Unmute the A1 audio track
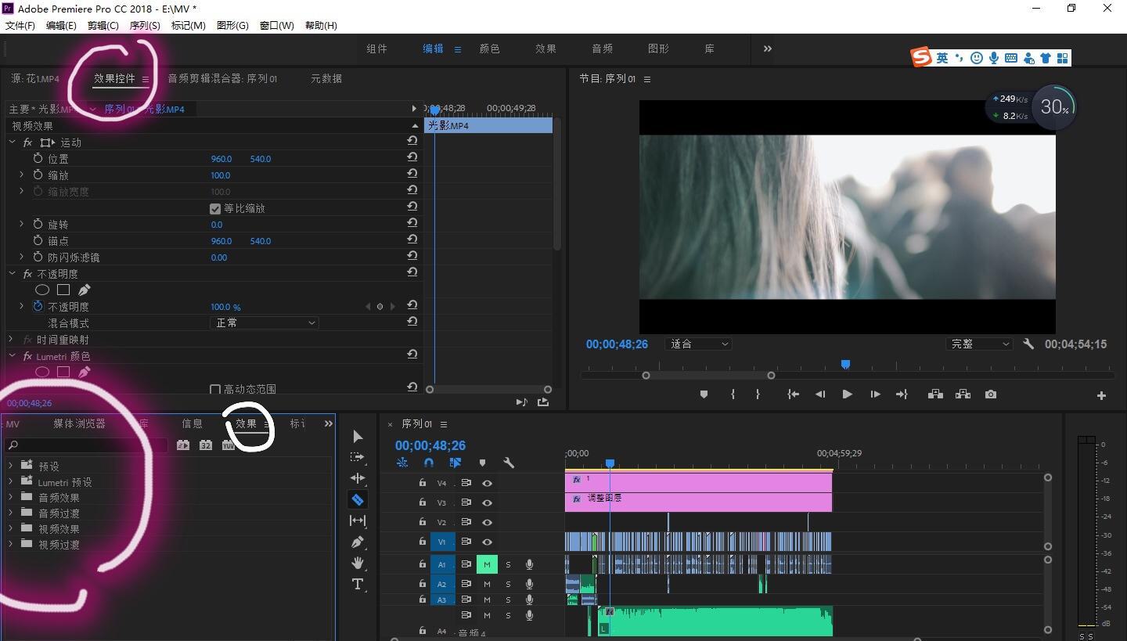Viewport: 1127px width, 641px height. (487, 564)
